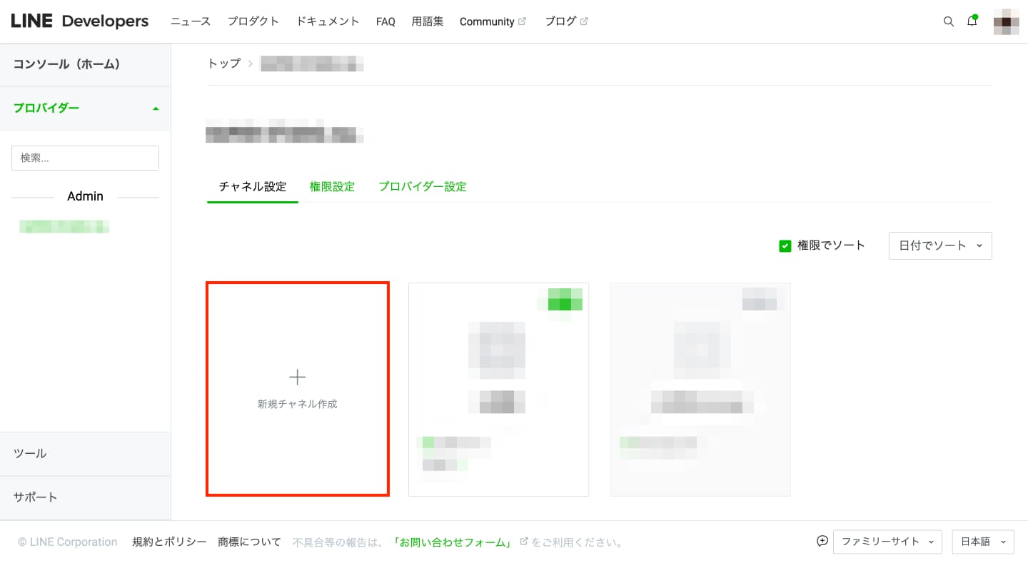Click the LINE Developers logo
This screenshot has width=1028, height=563.
(80, 21)
